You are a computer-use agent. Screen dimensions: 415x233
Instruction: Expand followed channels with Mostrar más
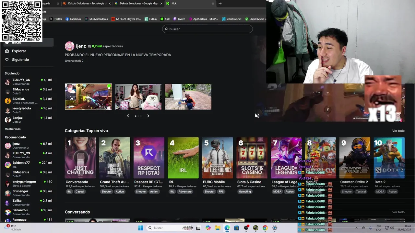click(x=13, y=129)
